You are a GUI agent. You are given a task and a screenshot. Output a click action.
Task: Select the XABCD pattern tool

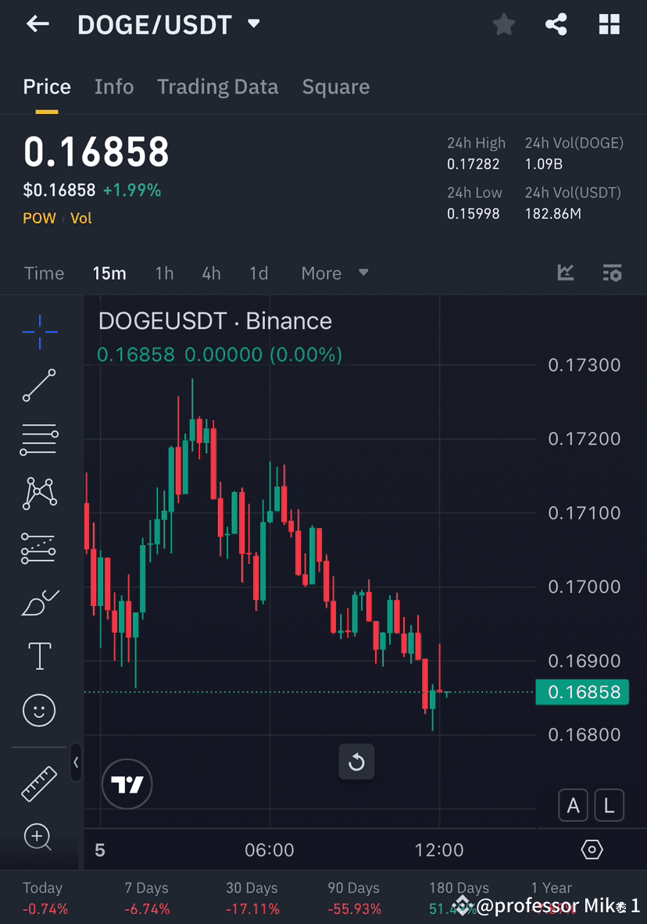[x=39, y=494]
